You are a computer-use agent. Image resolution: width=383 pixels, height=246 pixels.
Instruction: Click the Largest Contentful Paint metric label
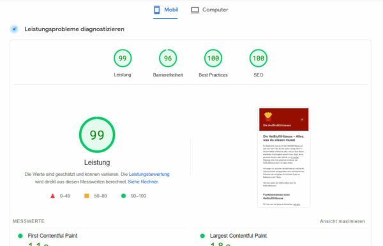(238, 236)
